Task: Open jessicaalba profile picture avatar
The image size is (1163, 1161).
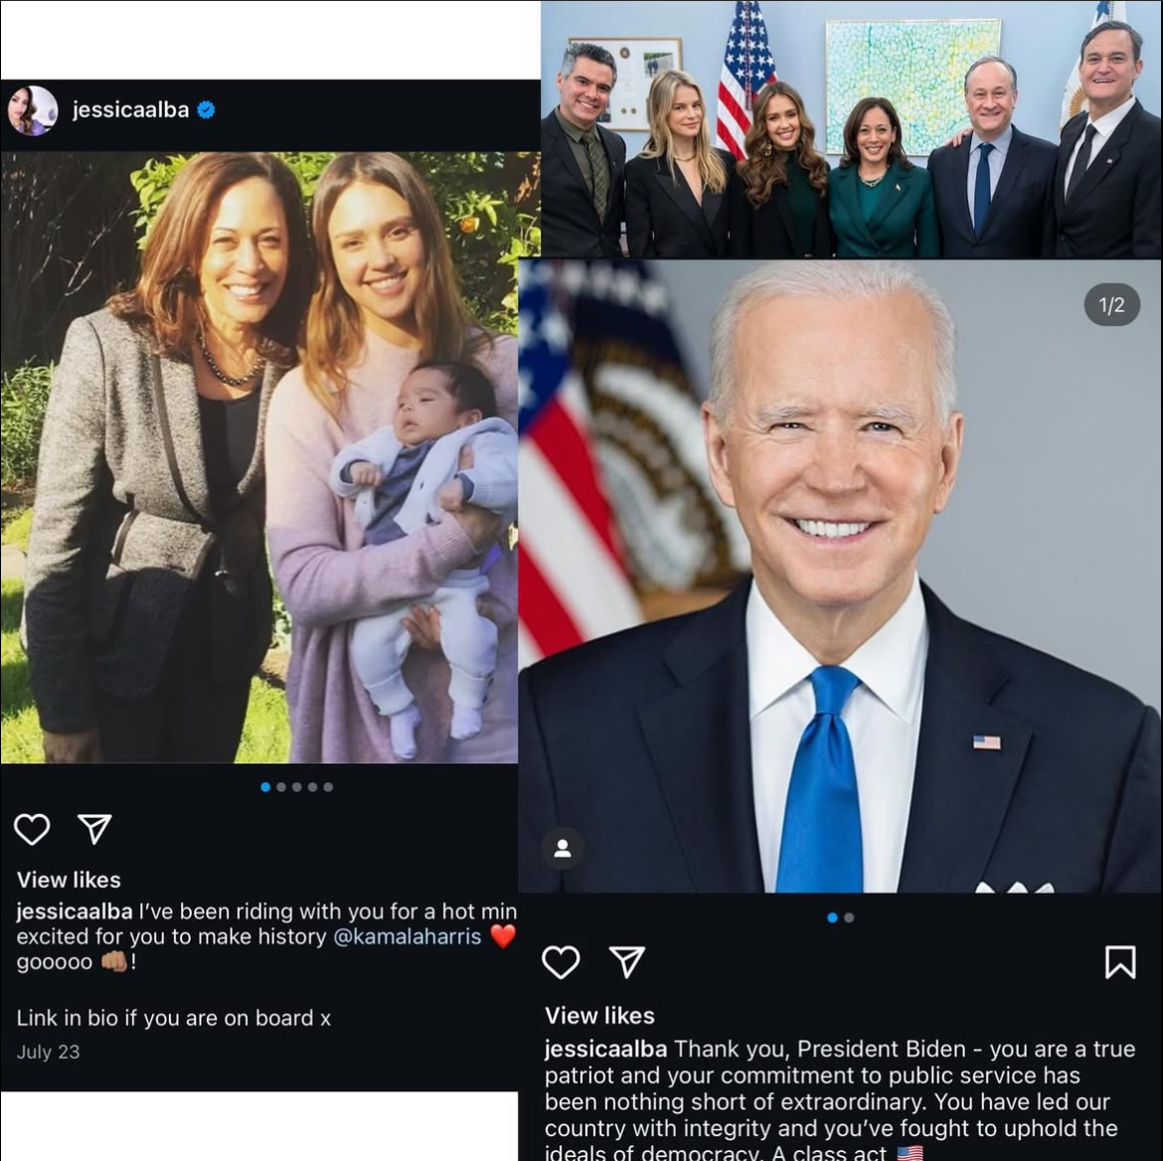Action: click(33, 110)
